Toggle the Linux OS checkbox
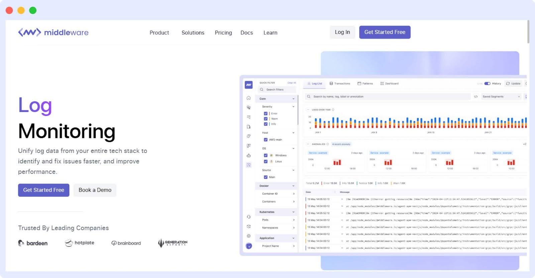This screenshot has height=278, width=535. click(265, 161)
